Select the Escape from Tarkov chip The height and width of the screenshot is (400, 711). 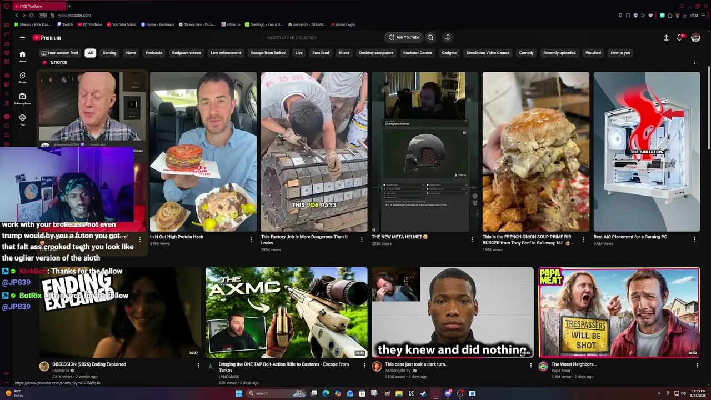(268, 53)
